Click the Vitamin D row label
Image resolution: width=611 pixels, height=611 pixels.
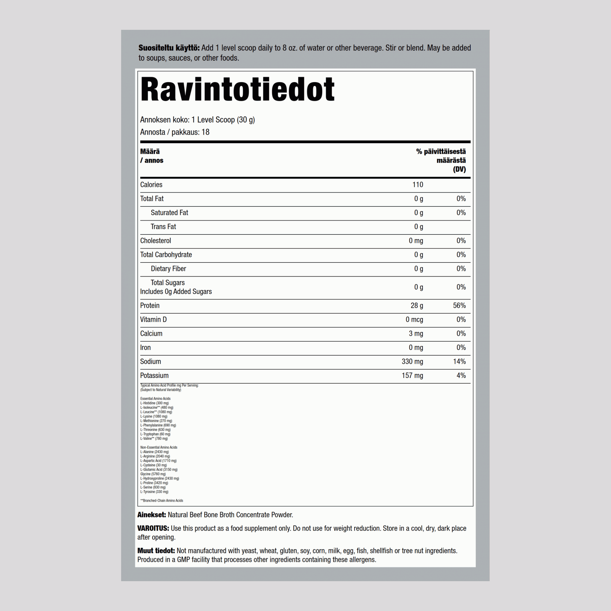[x=153, y=320]
